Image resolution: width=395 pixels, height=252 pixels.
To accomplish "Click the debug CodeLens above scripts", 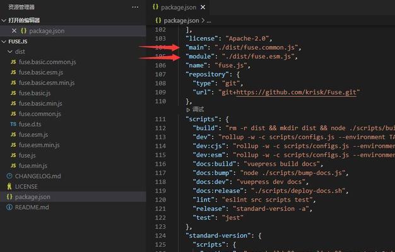I will coord(195,110).
